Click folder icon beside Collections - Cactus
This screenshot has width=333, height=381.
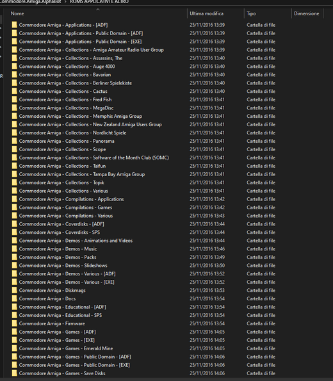pos(15,91)
